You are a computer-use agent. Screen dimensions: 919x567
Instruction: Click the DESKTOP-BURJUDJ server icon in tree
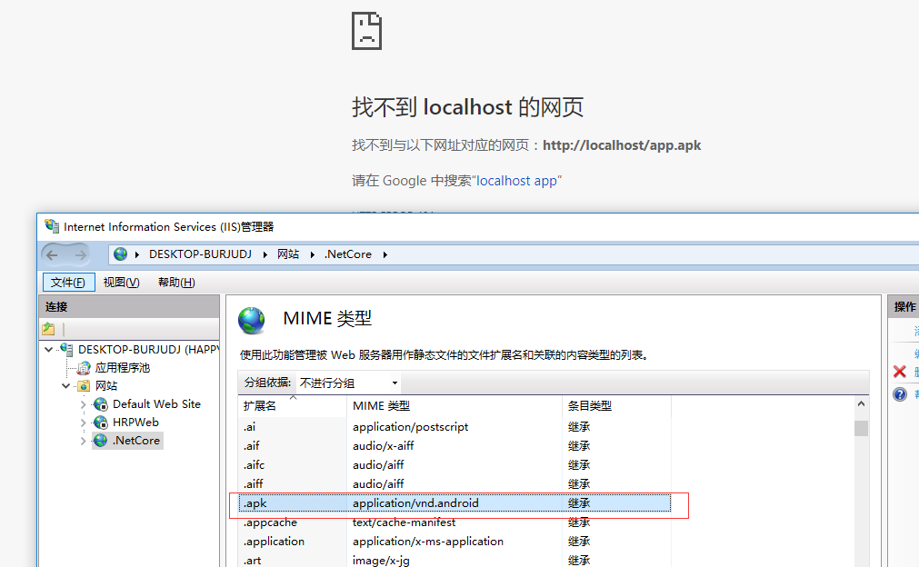(x=66, y=350)
